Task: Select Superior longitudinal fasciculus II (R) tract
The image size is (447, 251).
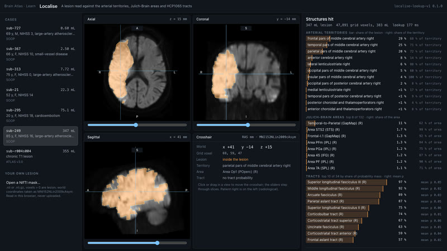Action: (x=373, y=207)
